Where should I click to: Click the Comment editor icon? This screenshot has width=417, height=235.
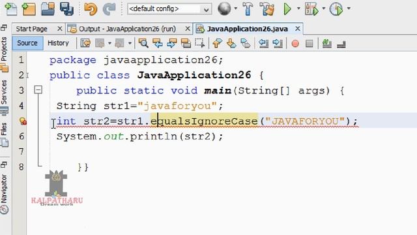click(x=341, y=44)
